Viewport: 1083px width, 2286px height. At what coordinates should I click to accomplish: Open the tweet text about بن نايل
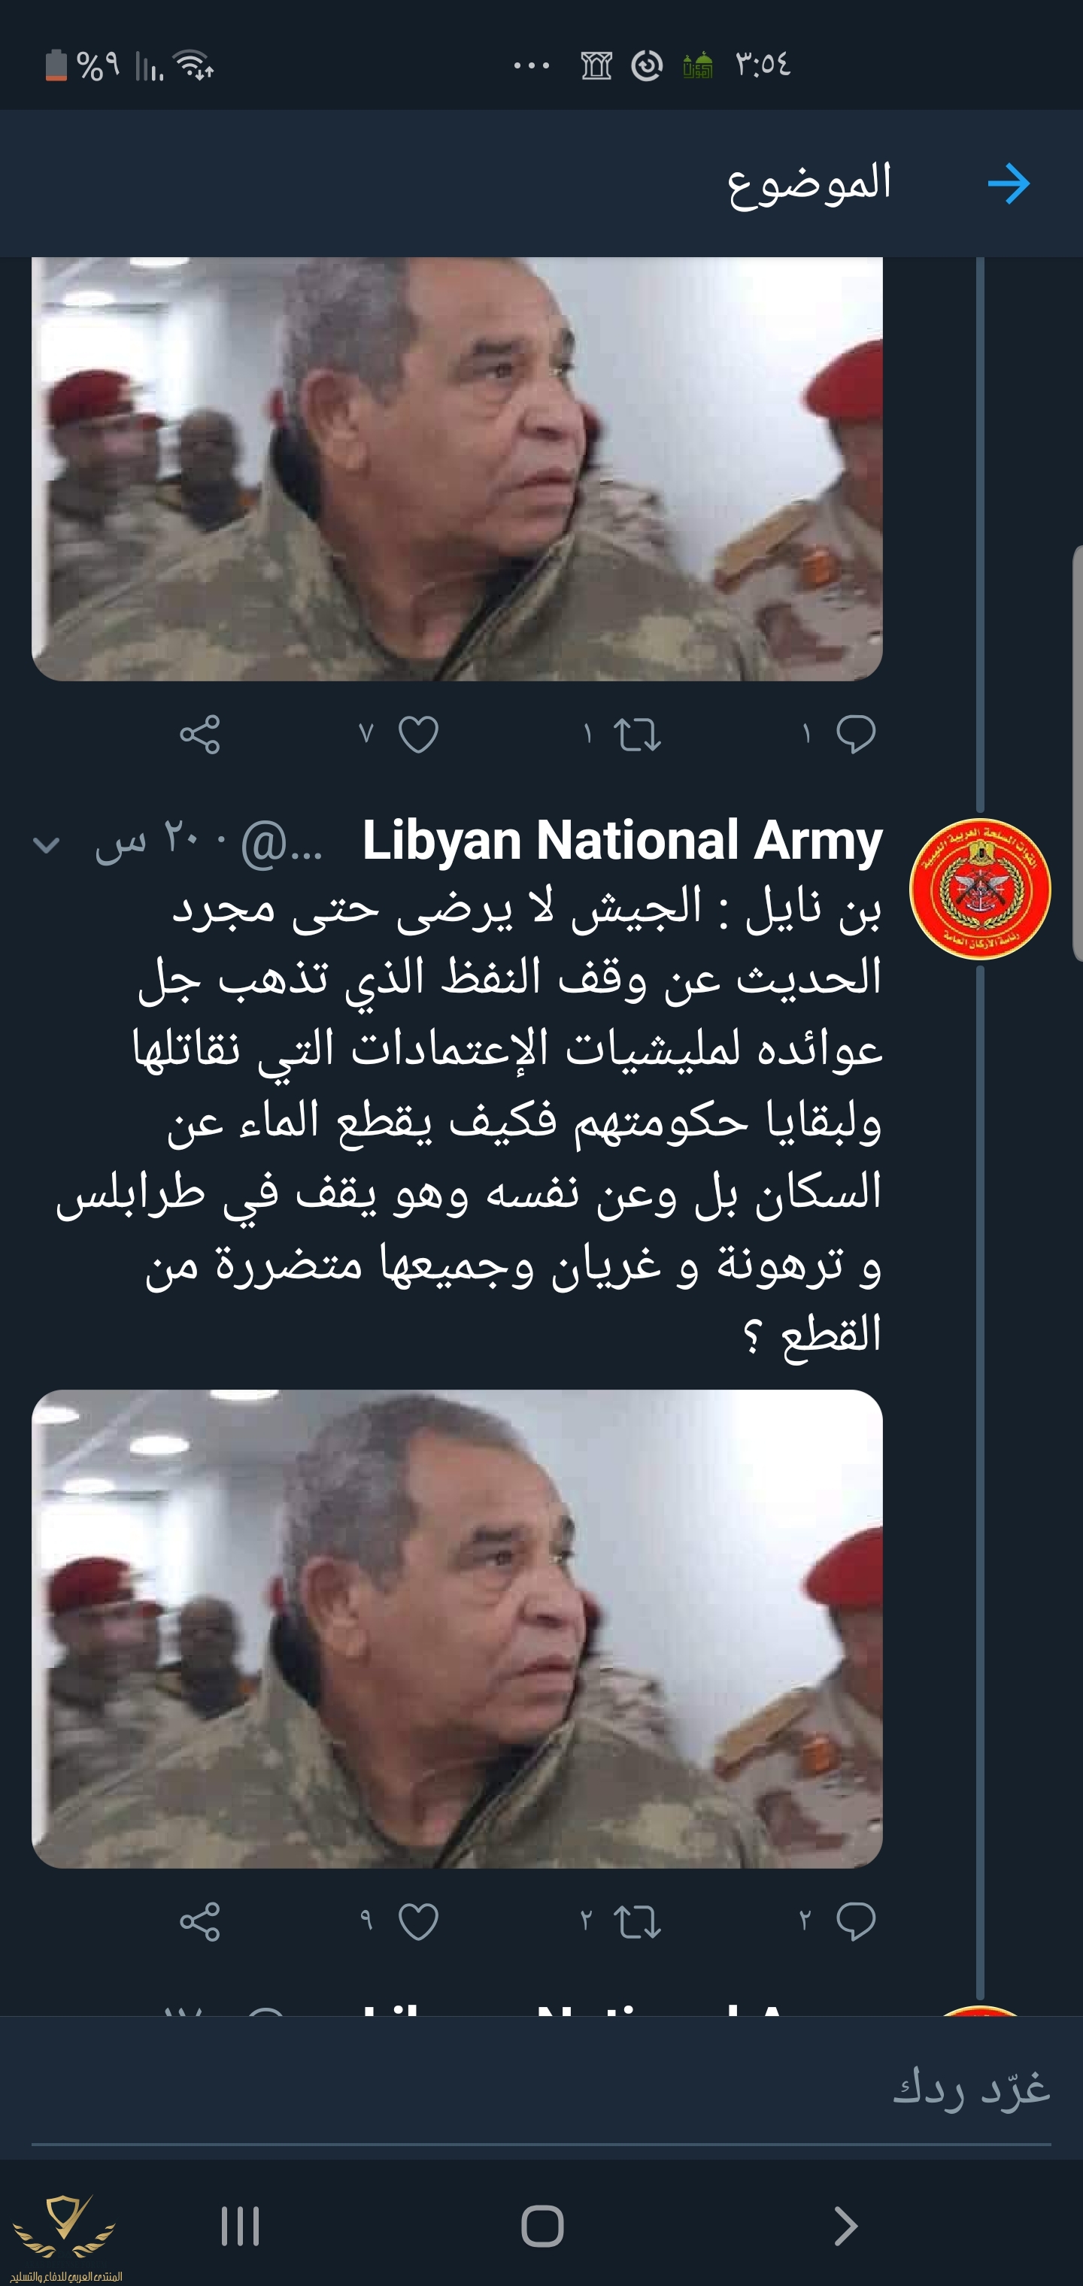(x=469, y=1120)
